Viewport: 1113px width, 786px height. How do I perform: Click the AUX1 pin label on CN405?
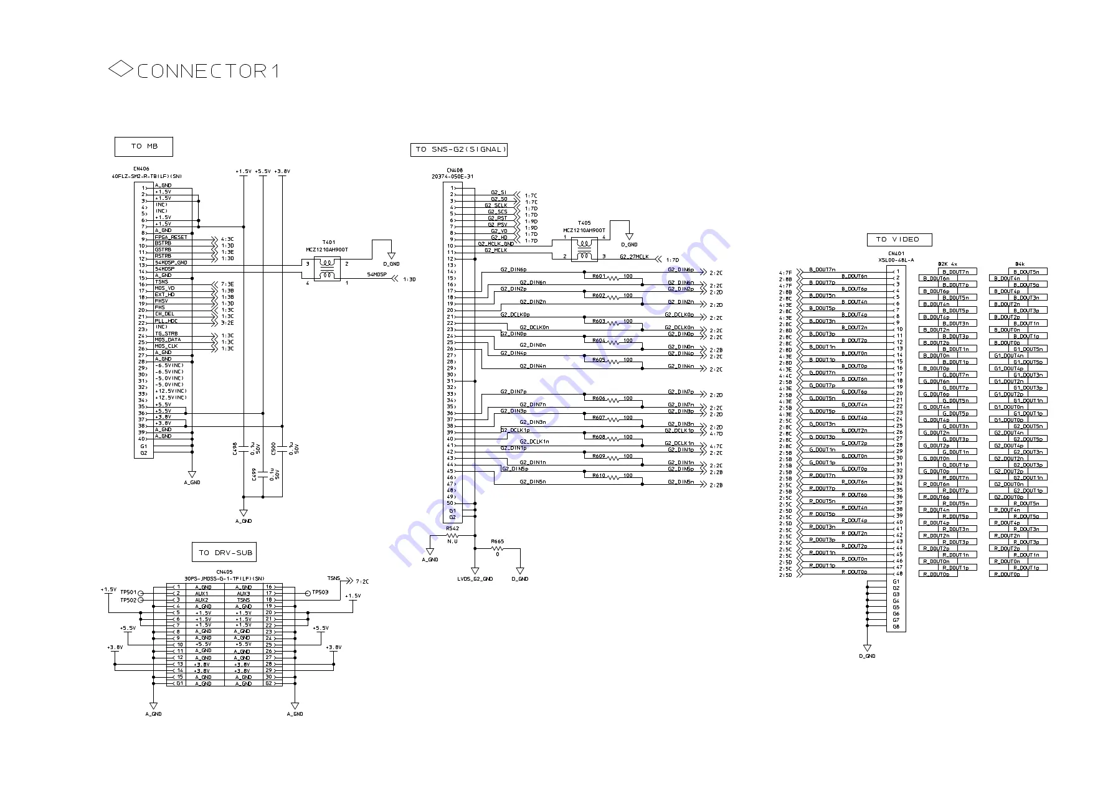(x=202, y=593)
